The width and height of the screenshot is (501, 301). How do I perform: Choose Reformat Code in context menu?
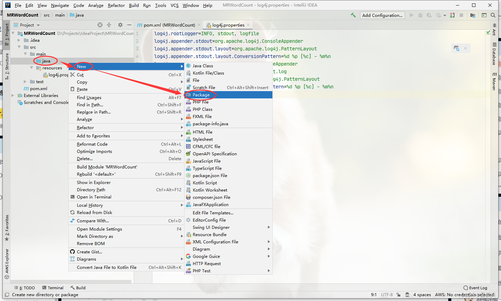126,144
